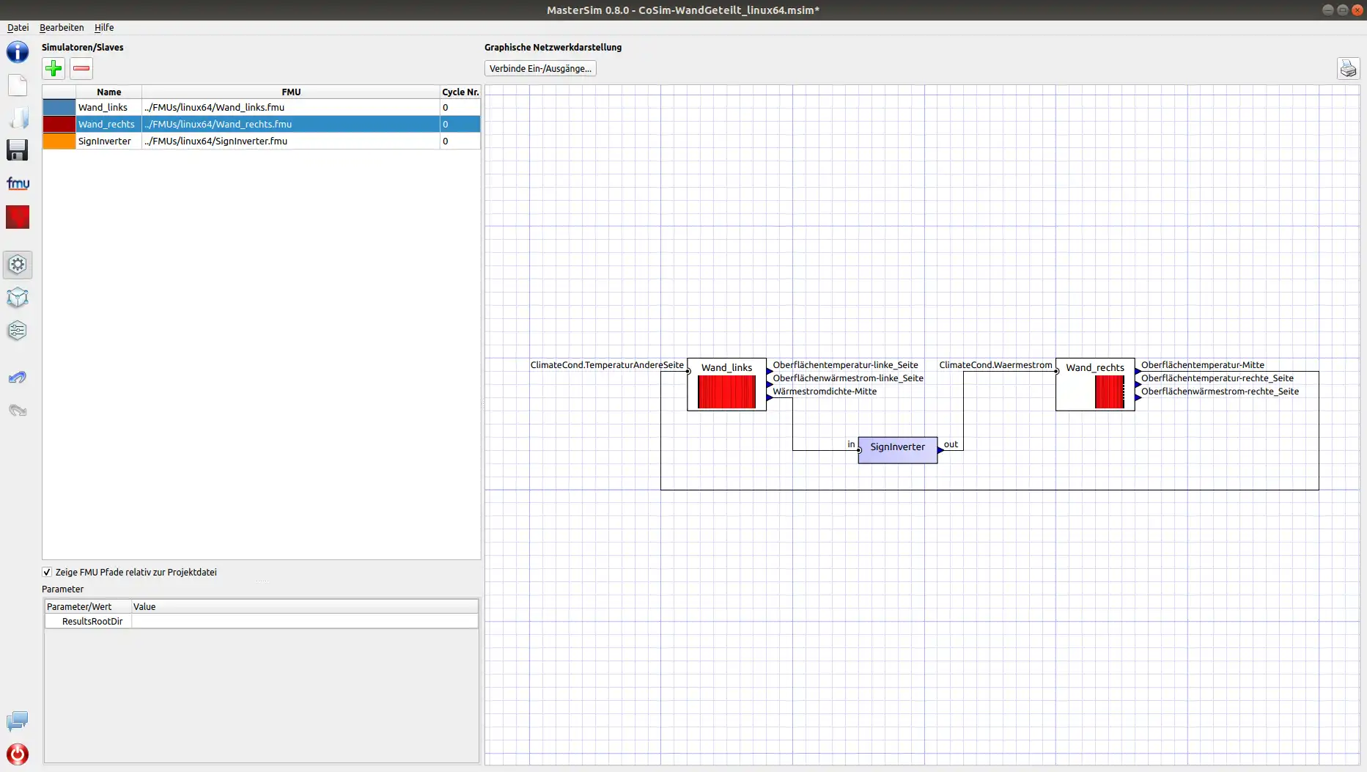1367x772 pixels.
Task: Print the network diagram via printer icon
Action: (1348, 69)
